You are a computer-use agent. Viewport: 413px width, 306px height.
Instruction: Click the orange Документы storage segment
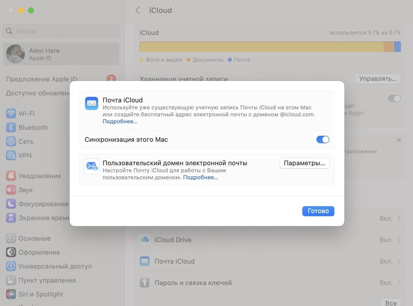(388, 47)
